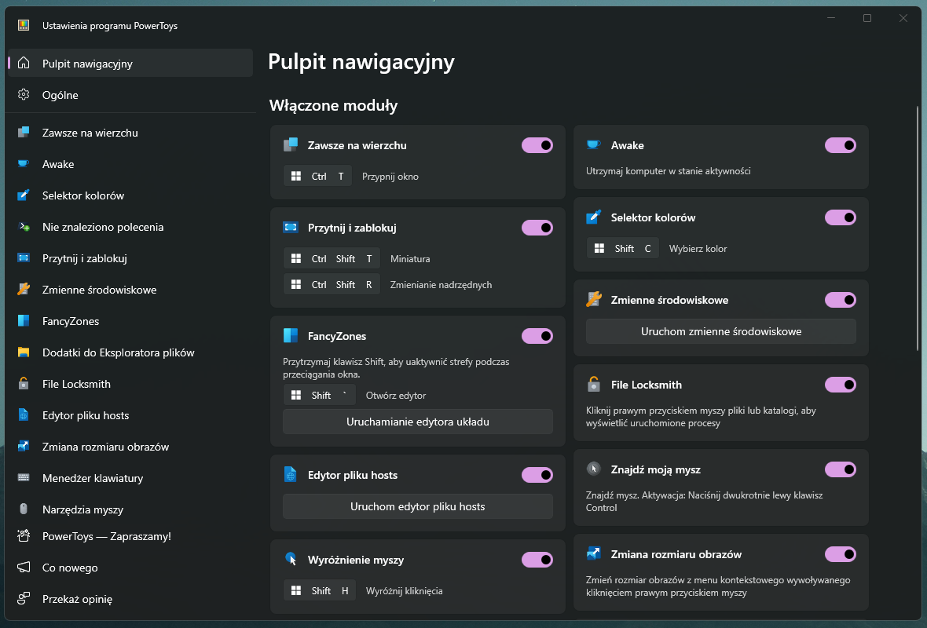Viewport: 927px width, 628px height.
Task: Open Zmiana rozmiaru obrazów from the sidebar
Action: coord(25,447)
